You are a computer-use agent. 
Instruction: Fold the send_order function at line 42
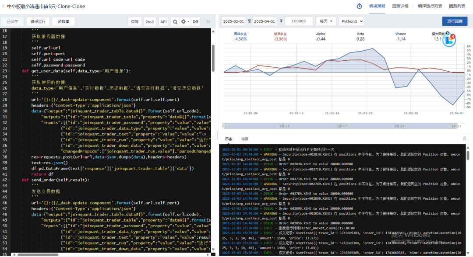(x=9, y=180)
